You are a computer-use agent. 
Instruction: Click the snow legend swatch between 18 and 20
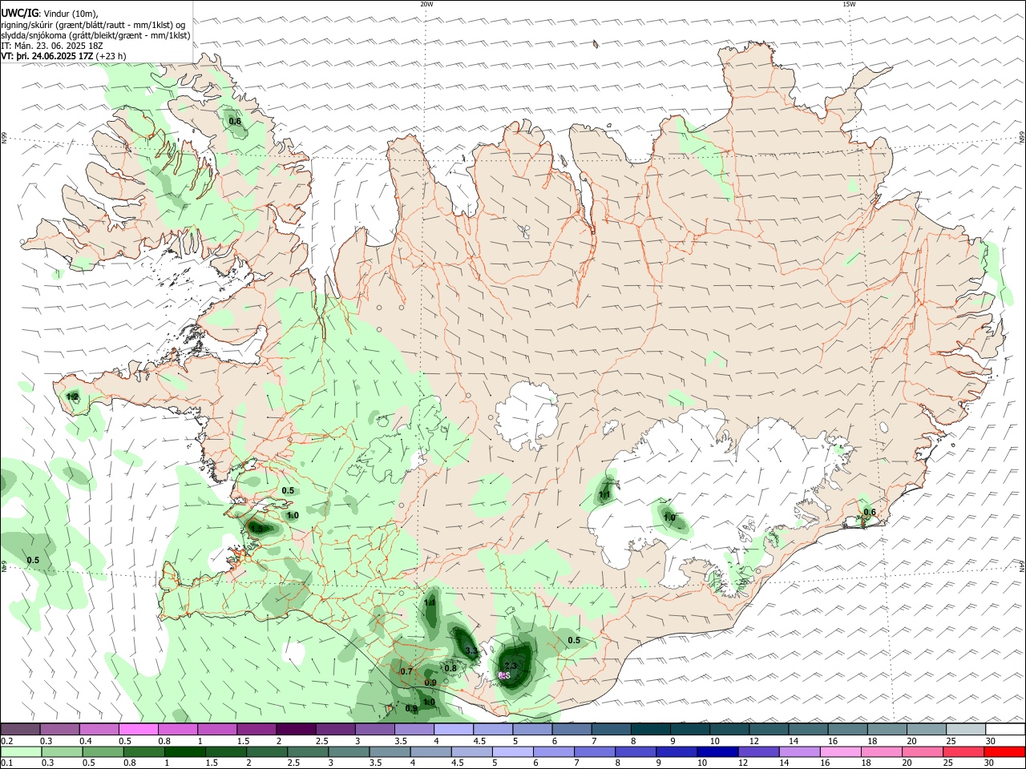click(887, 730)
